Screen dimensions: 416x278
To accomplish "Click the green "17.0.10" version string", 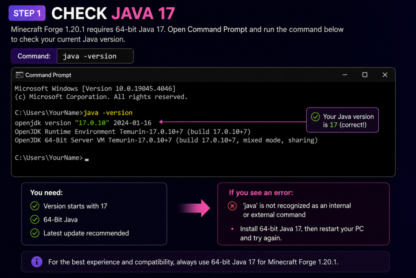I will (x=92, y=123).
